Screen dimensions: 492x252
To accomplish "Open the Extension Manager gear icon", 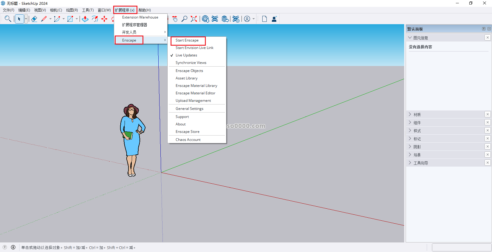I will coord(236,19).
